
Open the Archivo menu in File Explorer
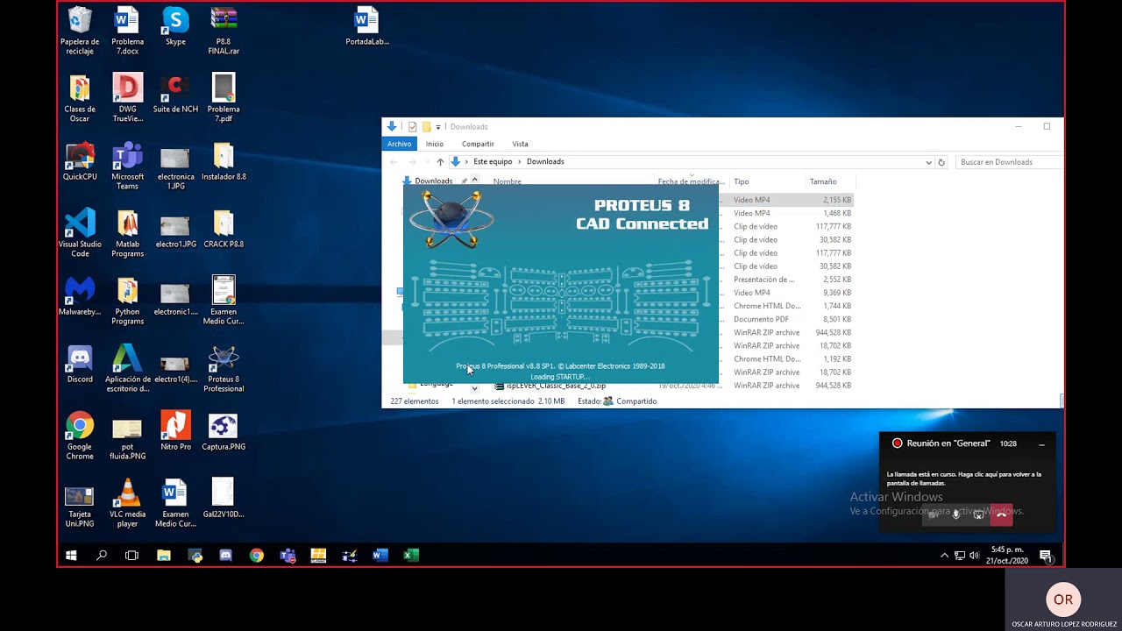coord(399,144)
